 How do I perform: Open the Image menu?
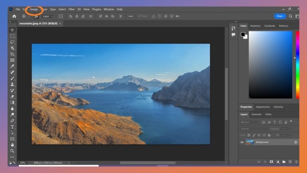(34, 9)
